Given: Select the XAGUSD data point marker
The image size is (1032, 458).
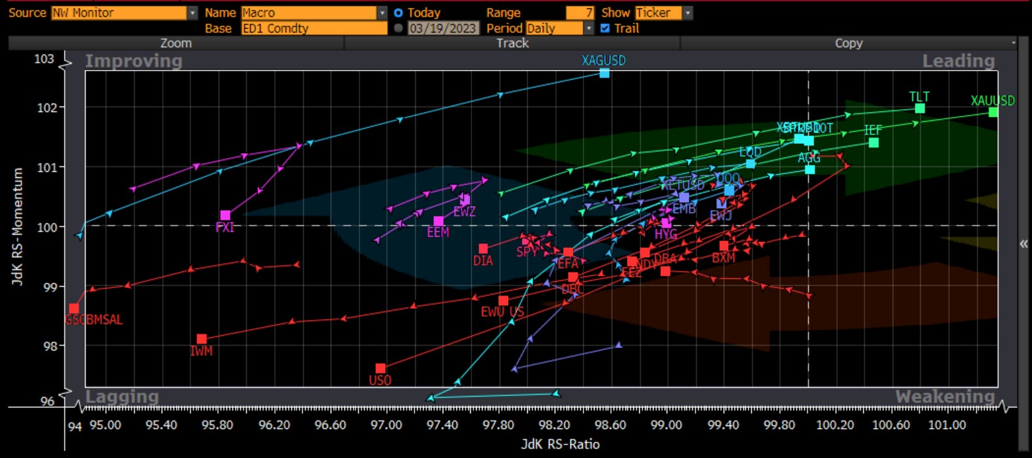Looking at the screenshot, I should (x=604, y=73).
